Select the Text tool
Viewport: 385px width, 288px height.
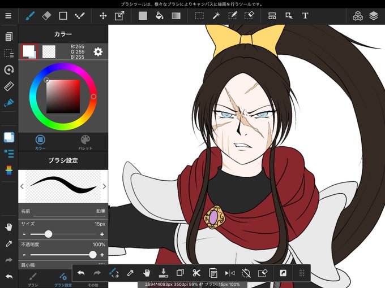[x=305, y=16]
